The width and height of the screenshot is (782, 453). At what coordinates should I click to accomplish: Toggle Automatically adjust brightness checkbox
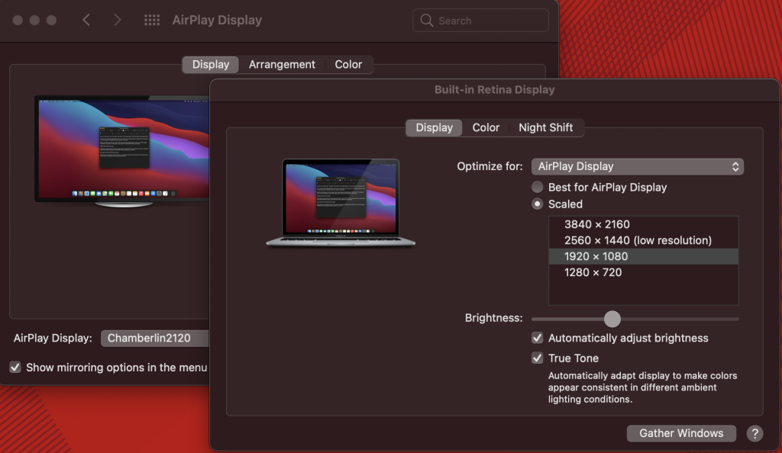tap(537, 338)
